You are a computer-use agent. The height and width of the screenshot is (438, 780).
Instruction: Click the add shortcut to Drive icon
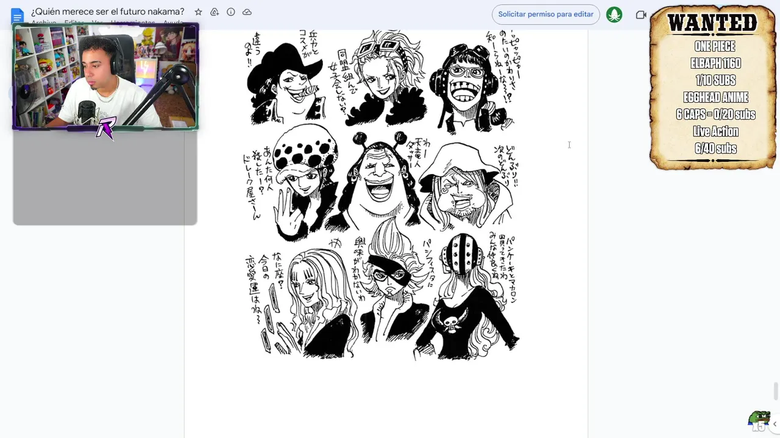click(x=214, y=12)
